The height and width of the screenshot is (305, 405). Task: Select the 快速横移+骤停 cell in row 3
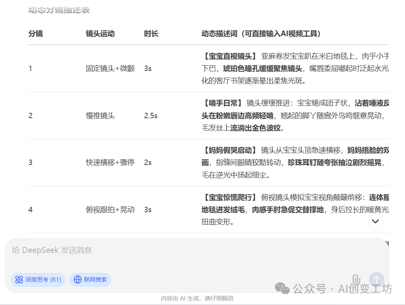(110, 162)
